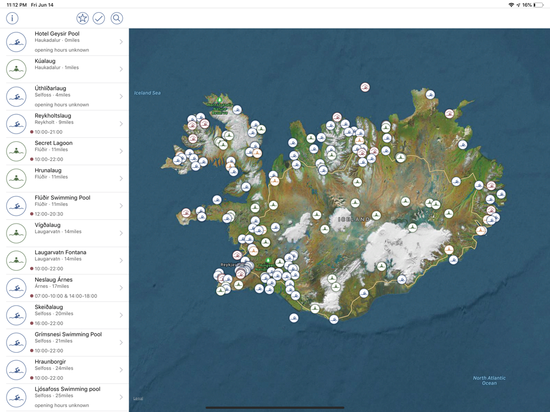Screen dimensions: 550x412
Task: Open Hrunalaug row chevron
Action: pos(121,179)
